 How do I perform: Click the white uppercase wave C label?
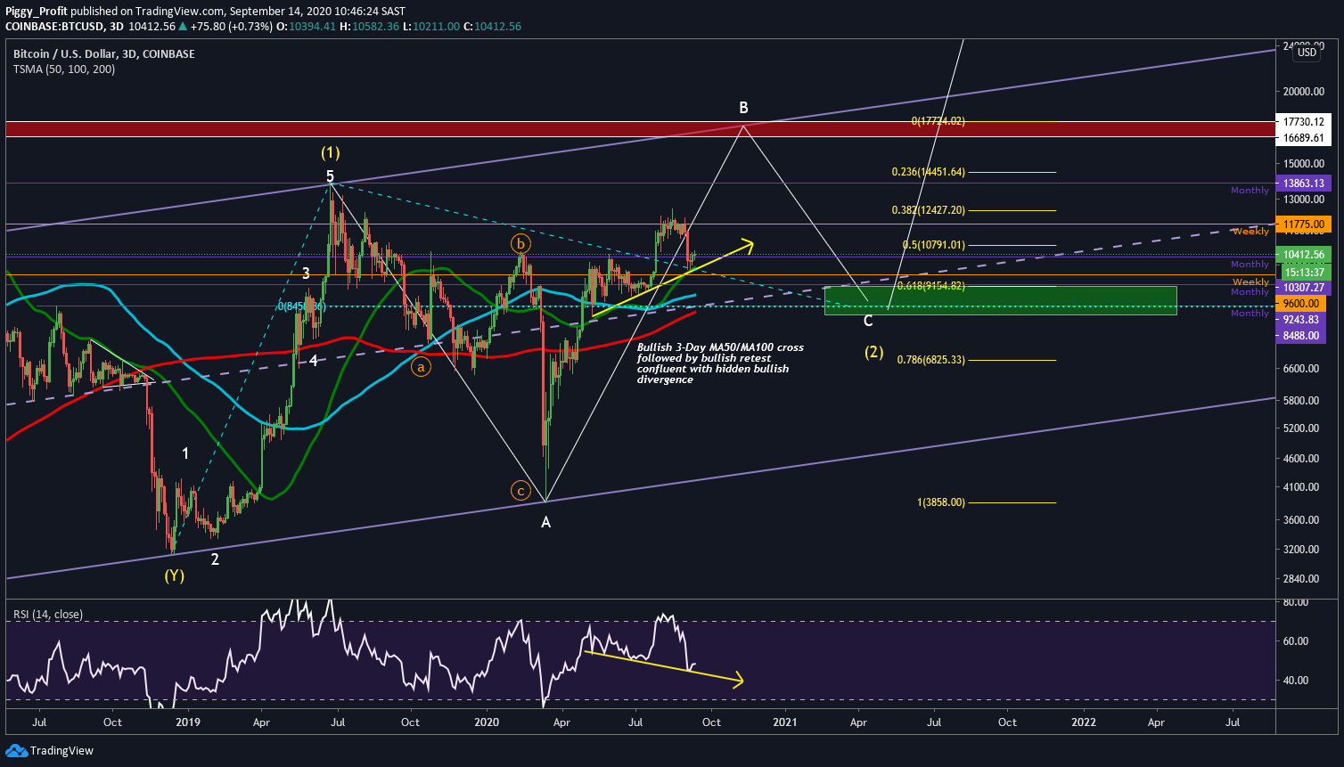pyautogui.click(x=868, y=321)
